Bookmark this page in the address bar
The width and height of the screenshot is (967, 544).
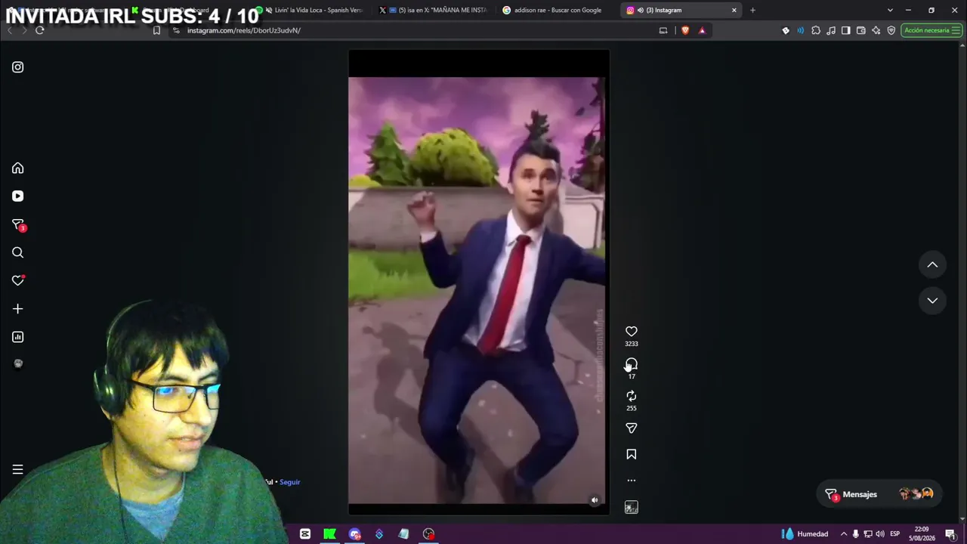(x=156, y=30)
